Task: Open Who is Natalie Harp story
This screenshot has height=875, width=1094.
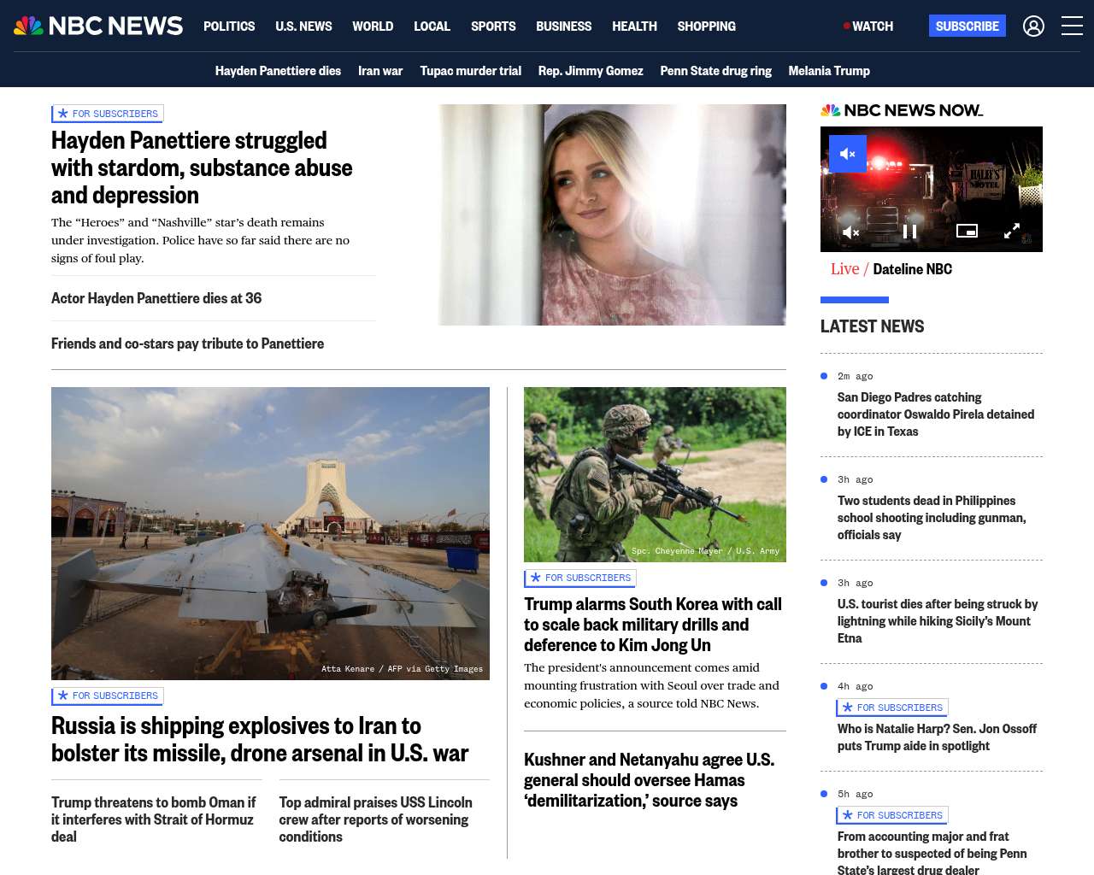Action: coord(937,737)
